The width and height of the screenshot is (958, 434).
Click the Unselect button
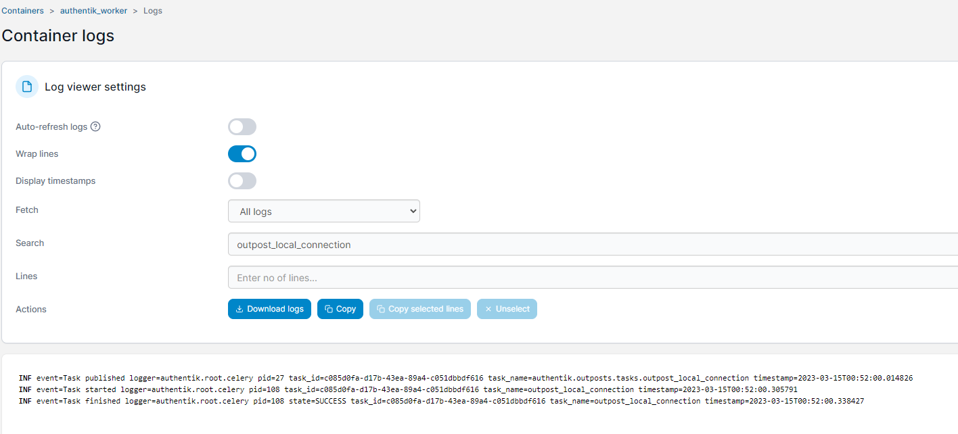click(x=507, y=309)
